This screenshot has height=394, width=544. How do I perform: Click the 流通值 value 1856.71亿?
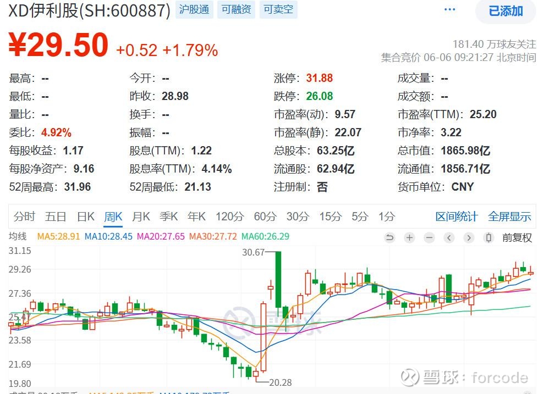click(x=465, y=169)
